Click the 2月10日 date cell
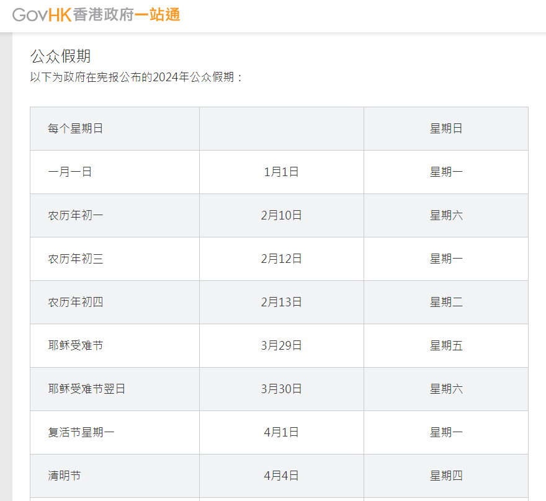The width and height of the screenshot is (546, 501). click(x=281, y=216)
